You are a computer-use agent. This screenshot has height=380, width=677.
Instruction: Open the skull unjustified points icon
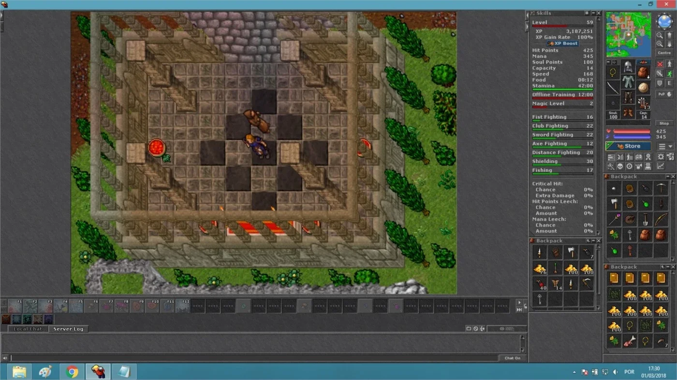[620, 166]
